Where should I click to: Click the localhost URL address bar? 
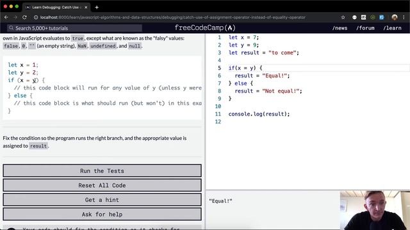172,17
